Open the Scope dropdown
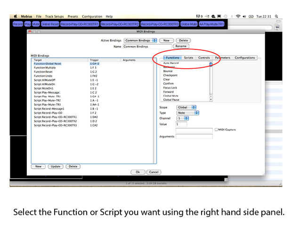Viewport: 292px width, 237px height. [x=187, y=107]
